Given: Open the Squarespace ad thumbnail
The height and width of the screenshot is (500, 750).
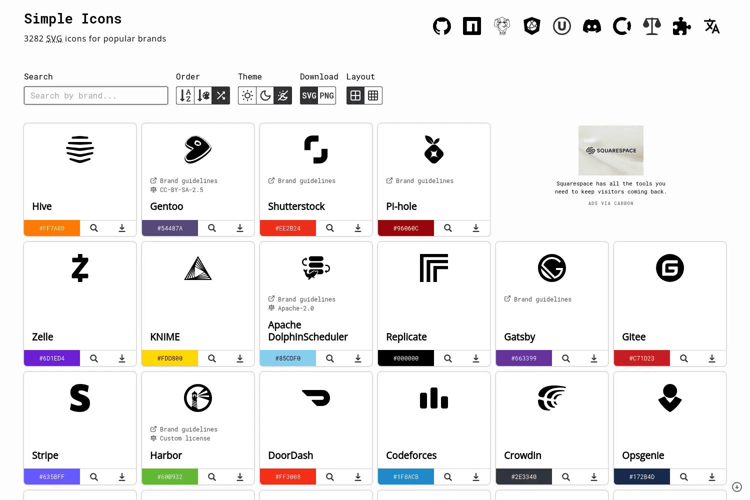Looking at the screenshot, I should 611,150.
